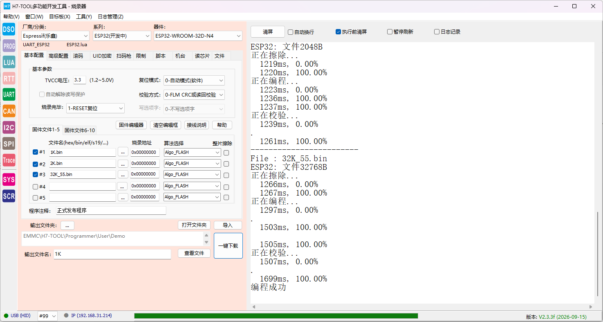
Task: Open the LUA script sidebar icon
Action: 9,62
